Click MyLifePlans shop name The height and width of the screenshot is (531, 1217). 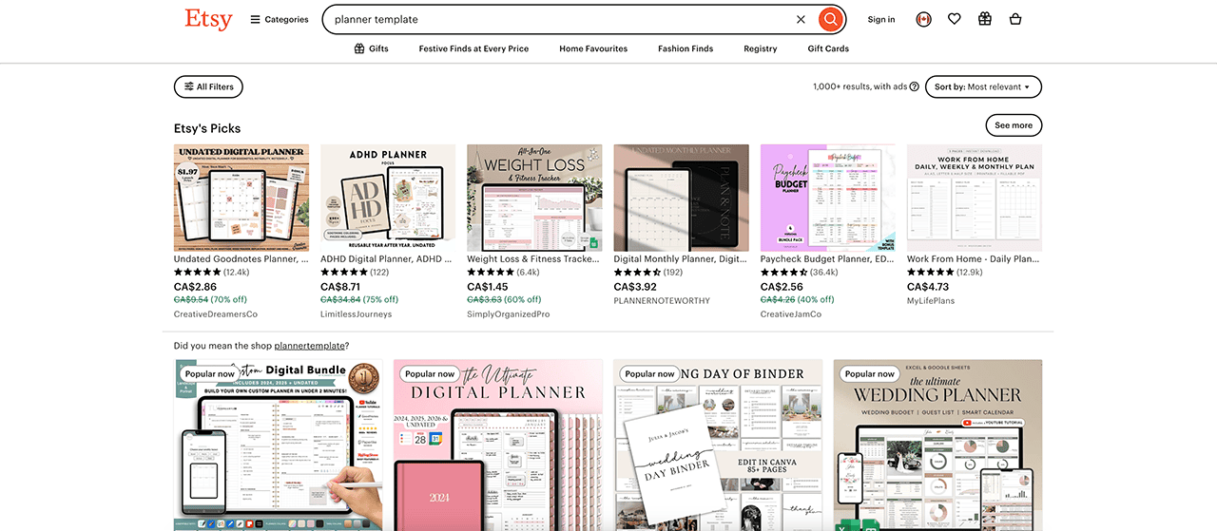(x=931, y=301)
